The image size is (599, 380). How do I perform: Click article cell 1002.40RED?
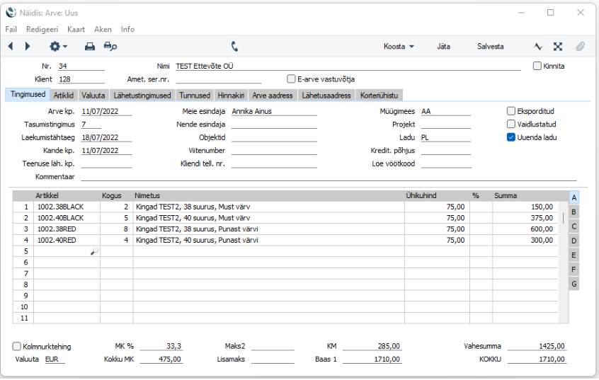click(67, 240)
